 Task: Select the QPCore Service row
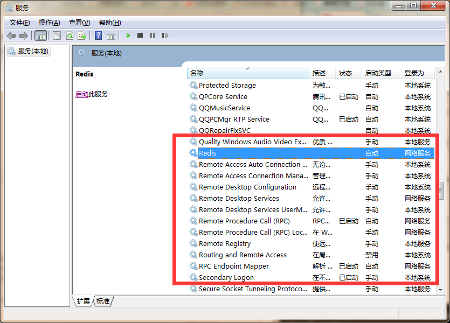click(x=311, y=96)
